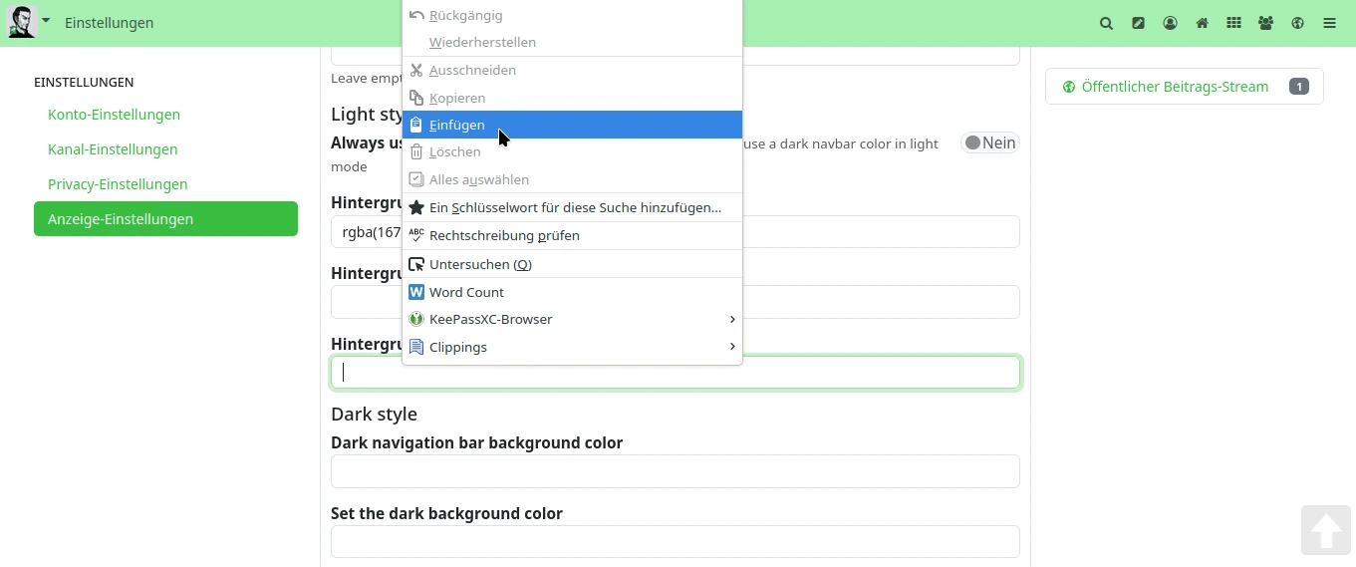Click the compose new post pencil icon
1356x567 pixels.
[x=1138, y=23]
